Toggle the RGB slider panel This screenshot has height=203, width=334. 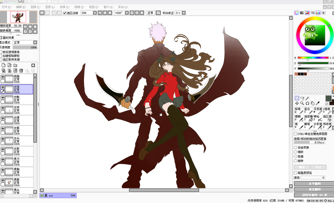tap(302, 13)
